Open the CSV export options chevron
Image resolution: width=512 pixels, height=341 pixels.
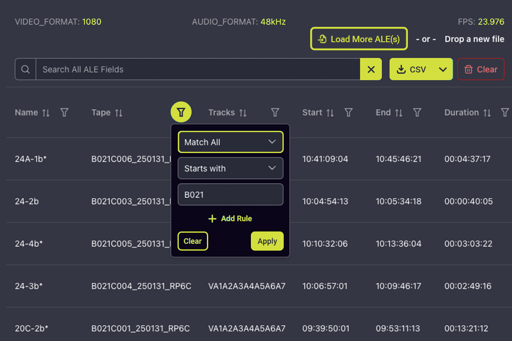(x=443, y=69)
